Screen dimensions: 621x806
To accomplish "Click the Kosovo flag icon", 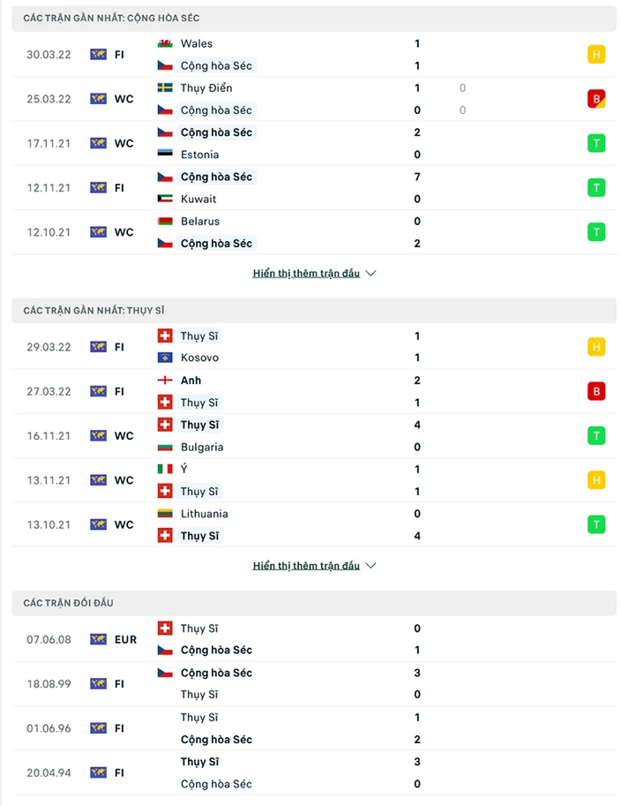I will [165, 358].
